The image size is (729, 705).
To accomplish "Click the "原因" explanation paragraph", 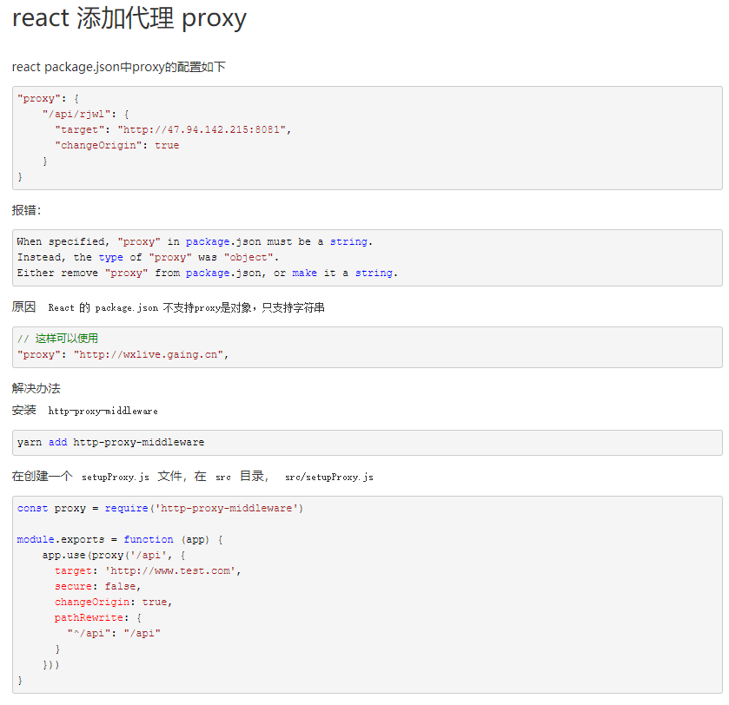I will coord(169,307).
